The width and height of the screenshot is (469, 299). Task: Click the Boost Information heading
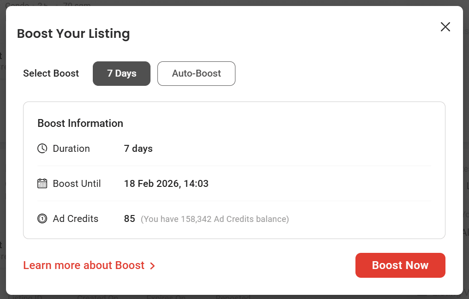(x=80, y=123)
